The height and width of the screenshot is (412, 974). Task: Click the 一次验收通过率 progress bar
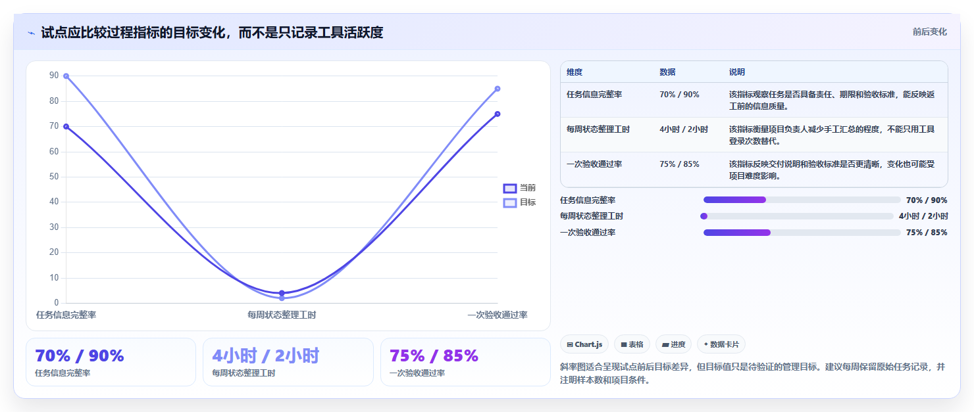[x=802, y=233]
